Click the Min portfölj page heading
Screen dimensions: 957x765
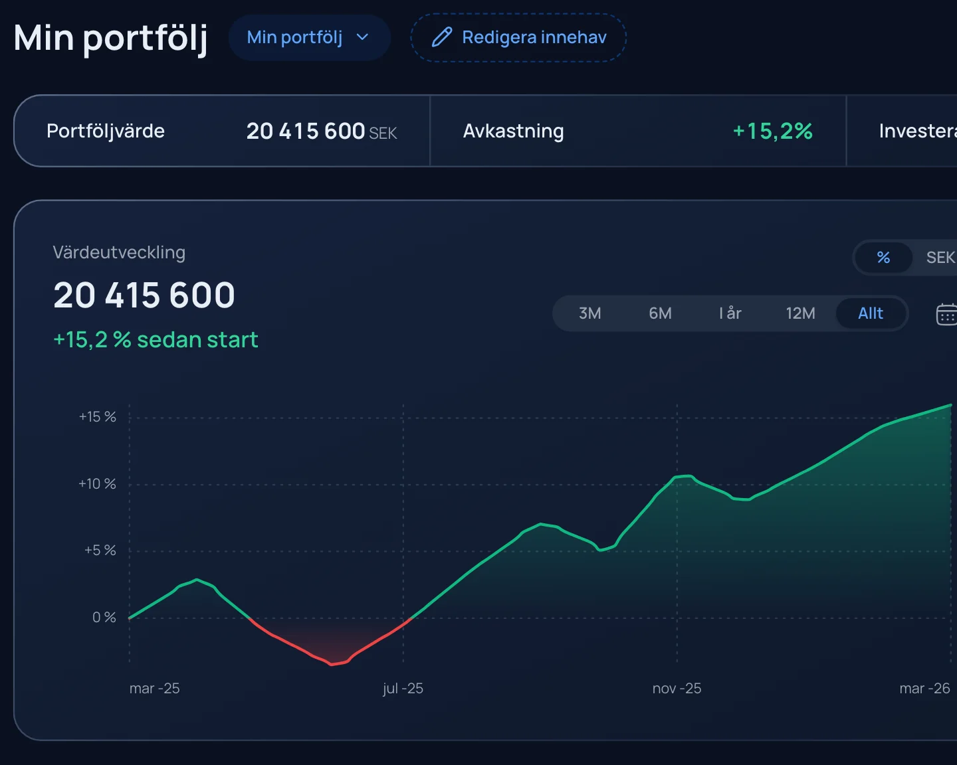[110, 38]
